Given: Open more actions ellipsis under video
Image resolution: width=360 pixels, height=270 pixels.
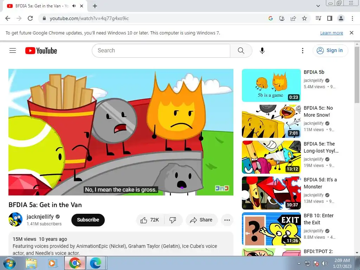Looking at the screenshot, I should (227, 220).
